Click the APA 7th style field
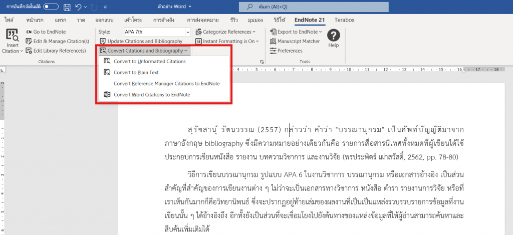Viewport: 513px width, 235px height. 154,32
